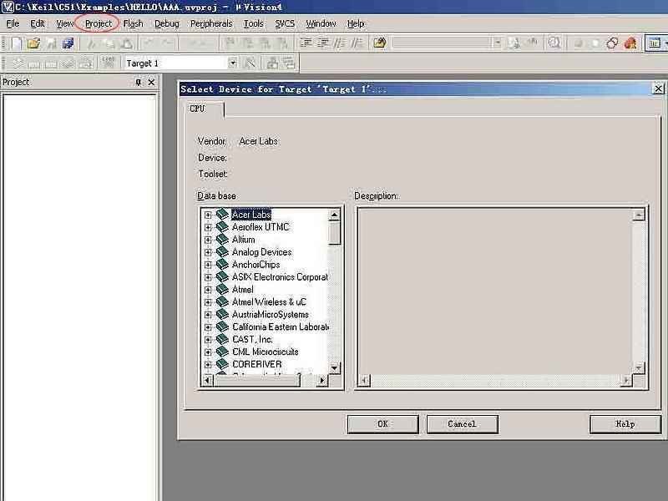
Task: Click the find text input field
Action: coord(442,43)
